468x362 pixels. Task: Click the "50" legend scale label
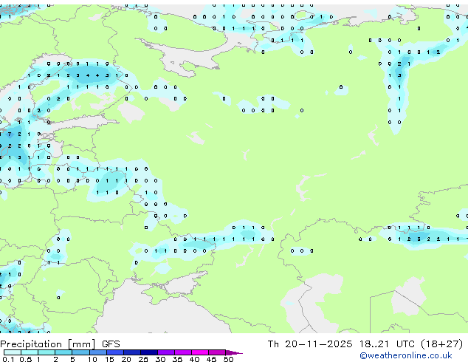pyautogui.click(x=228, y=359)
